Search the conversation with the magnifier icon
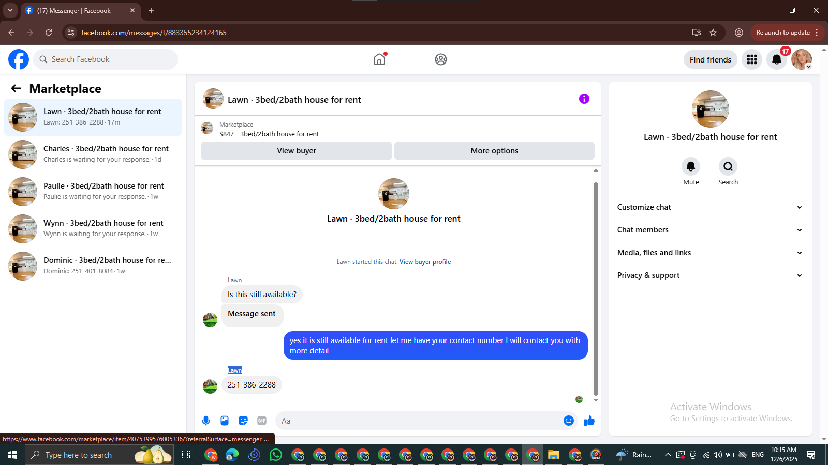The height and width of the screenshot is (465, 828). click(728, 166)
